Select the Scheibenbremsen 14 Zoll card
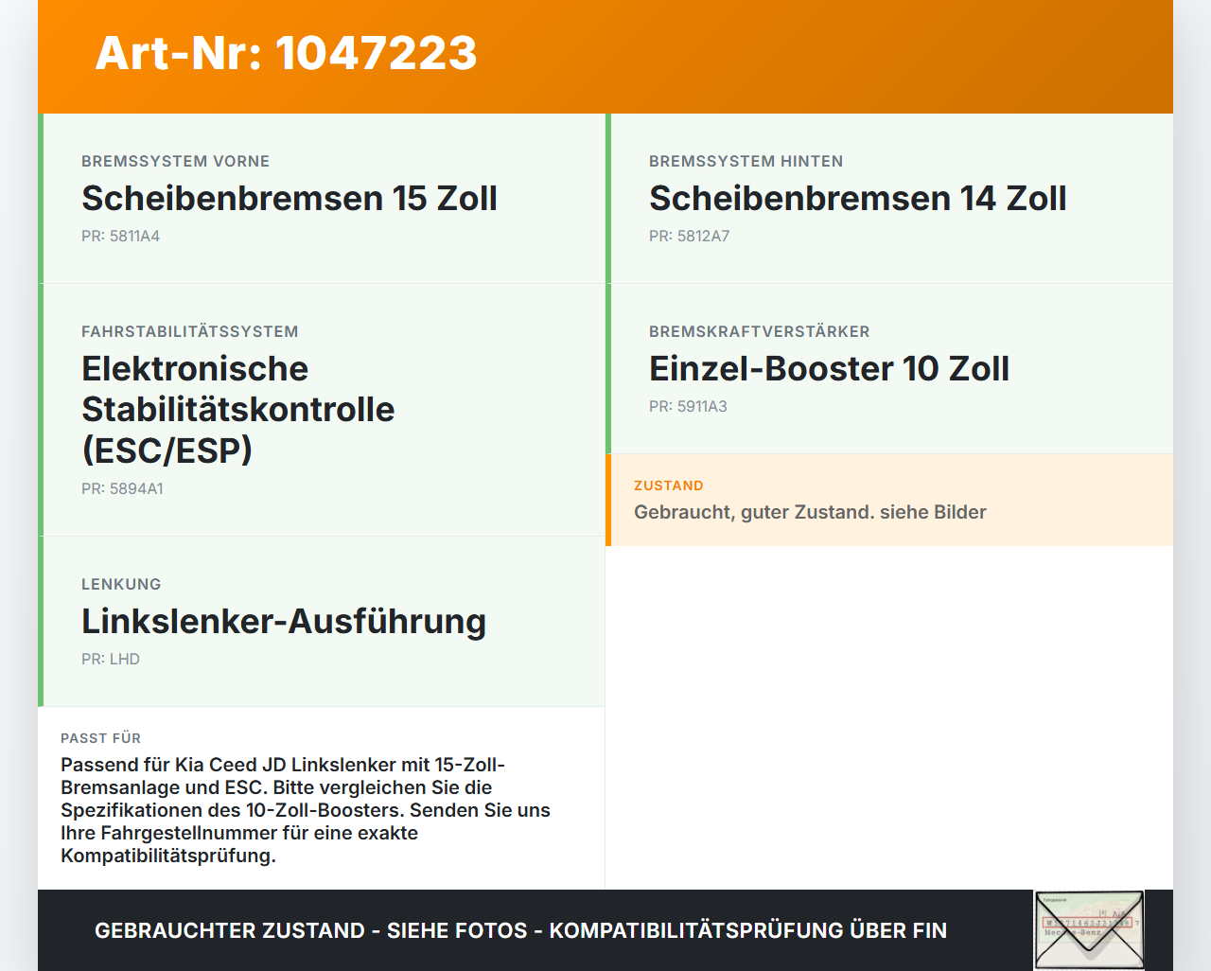The width and height of the screenshot is (1211, 971). [889, 199]
